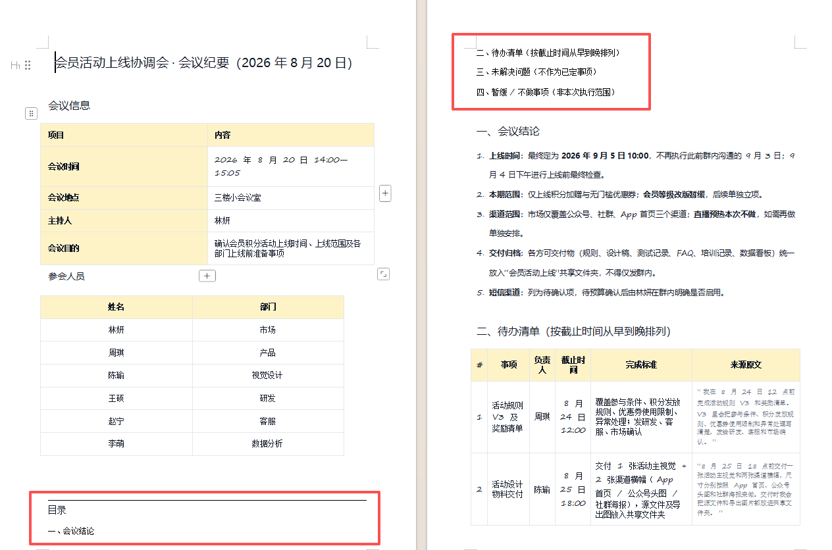Viewport: 832px width, 550px height.
Task: Click 陈瑜 in the attendees table
Action: (117, 375)
